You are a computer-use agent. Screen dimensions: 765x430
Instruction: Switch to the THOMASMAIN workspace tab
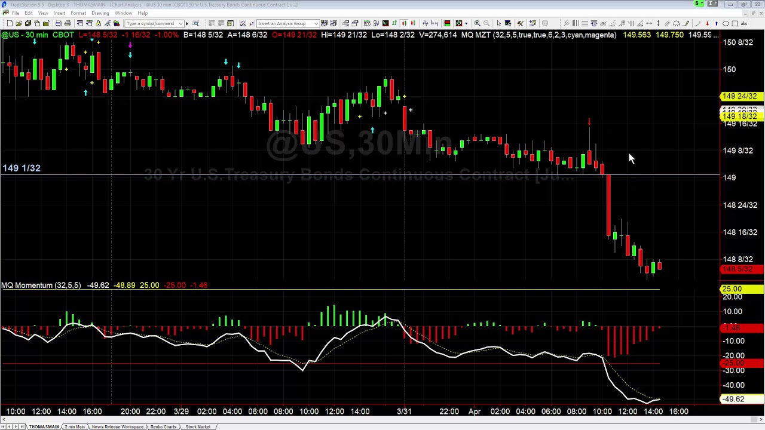coord(44,427)
